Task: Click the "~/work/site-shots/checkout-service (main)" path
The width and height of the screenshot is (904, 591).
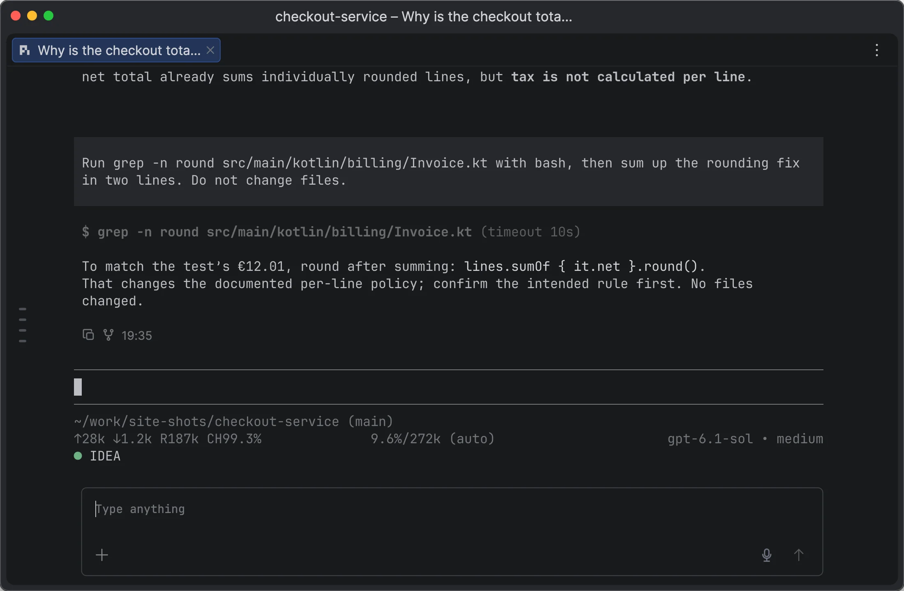Action: click(233, 421)
